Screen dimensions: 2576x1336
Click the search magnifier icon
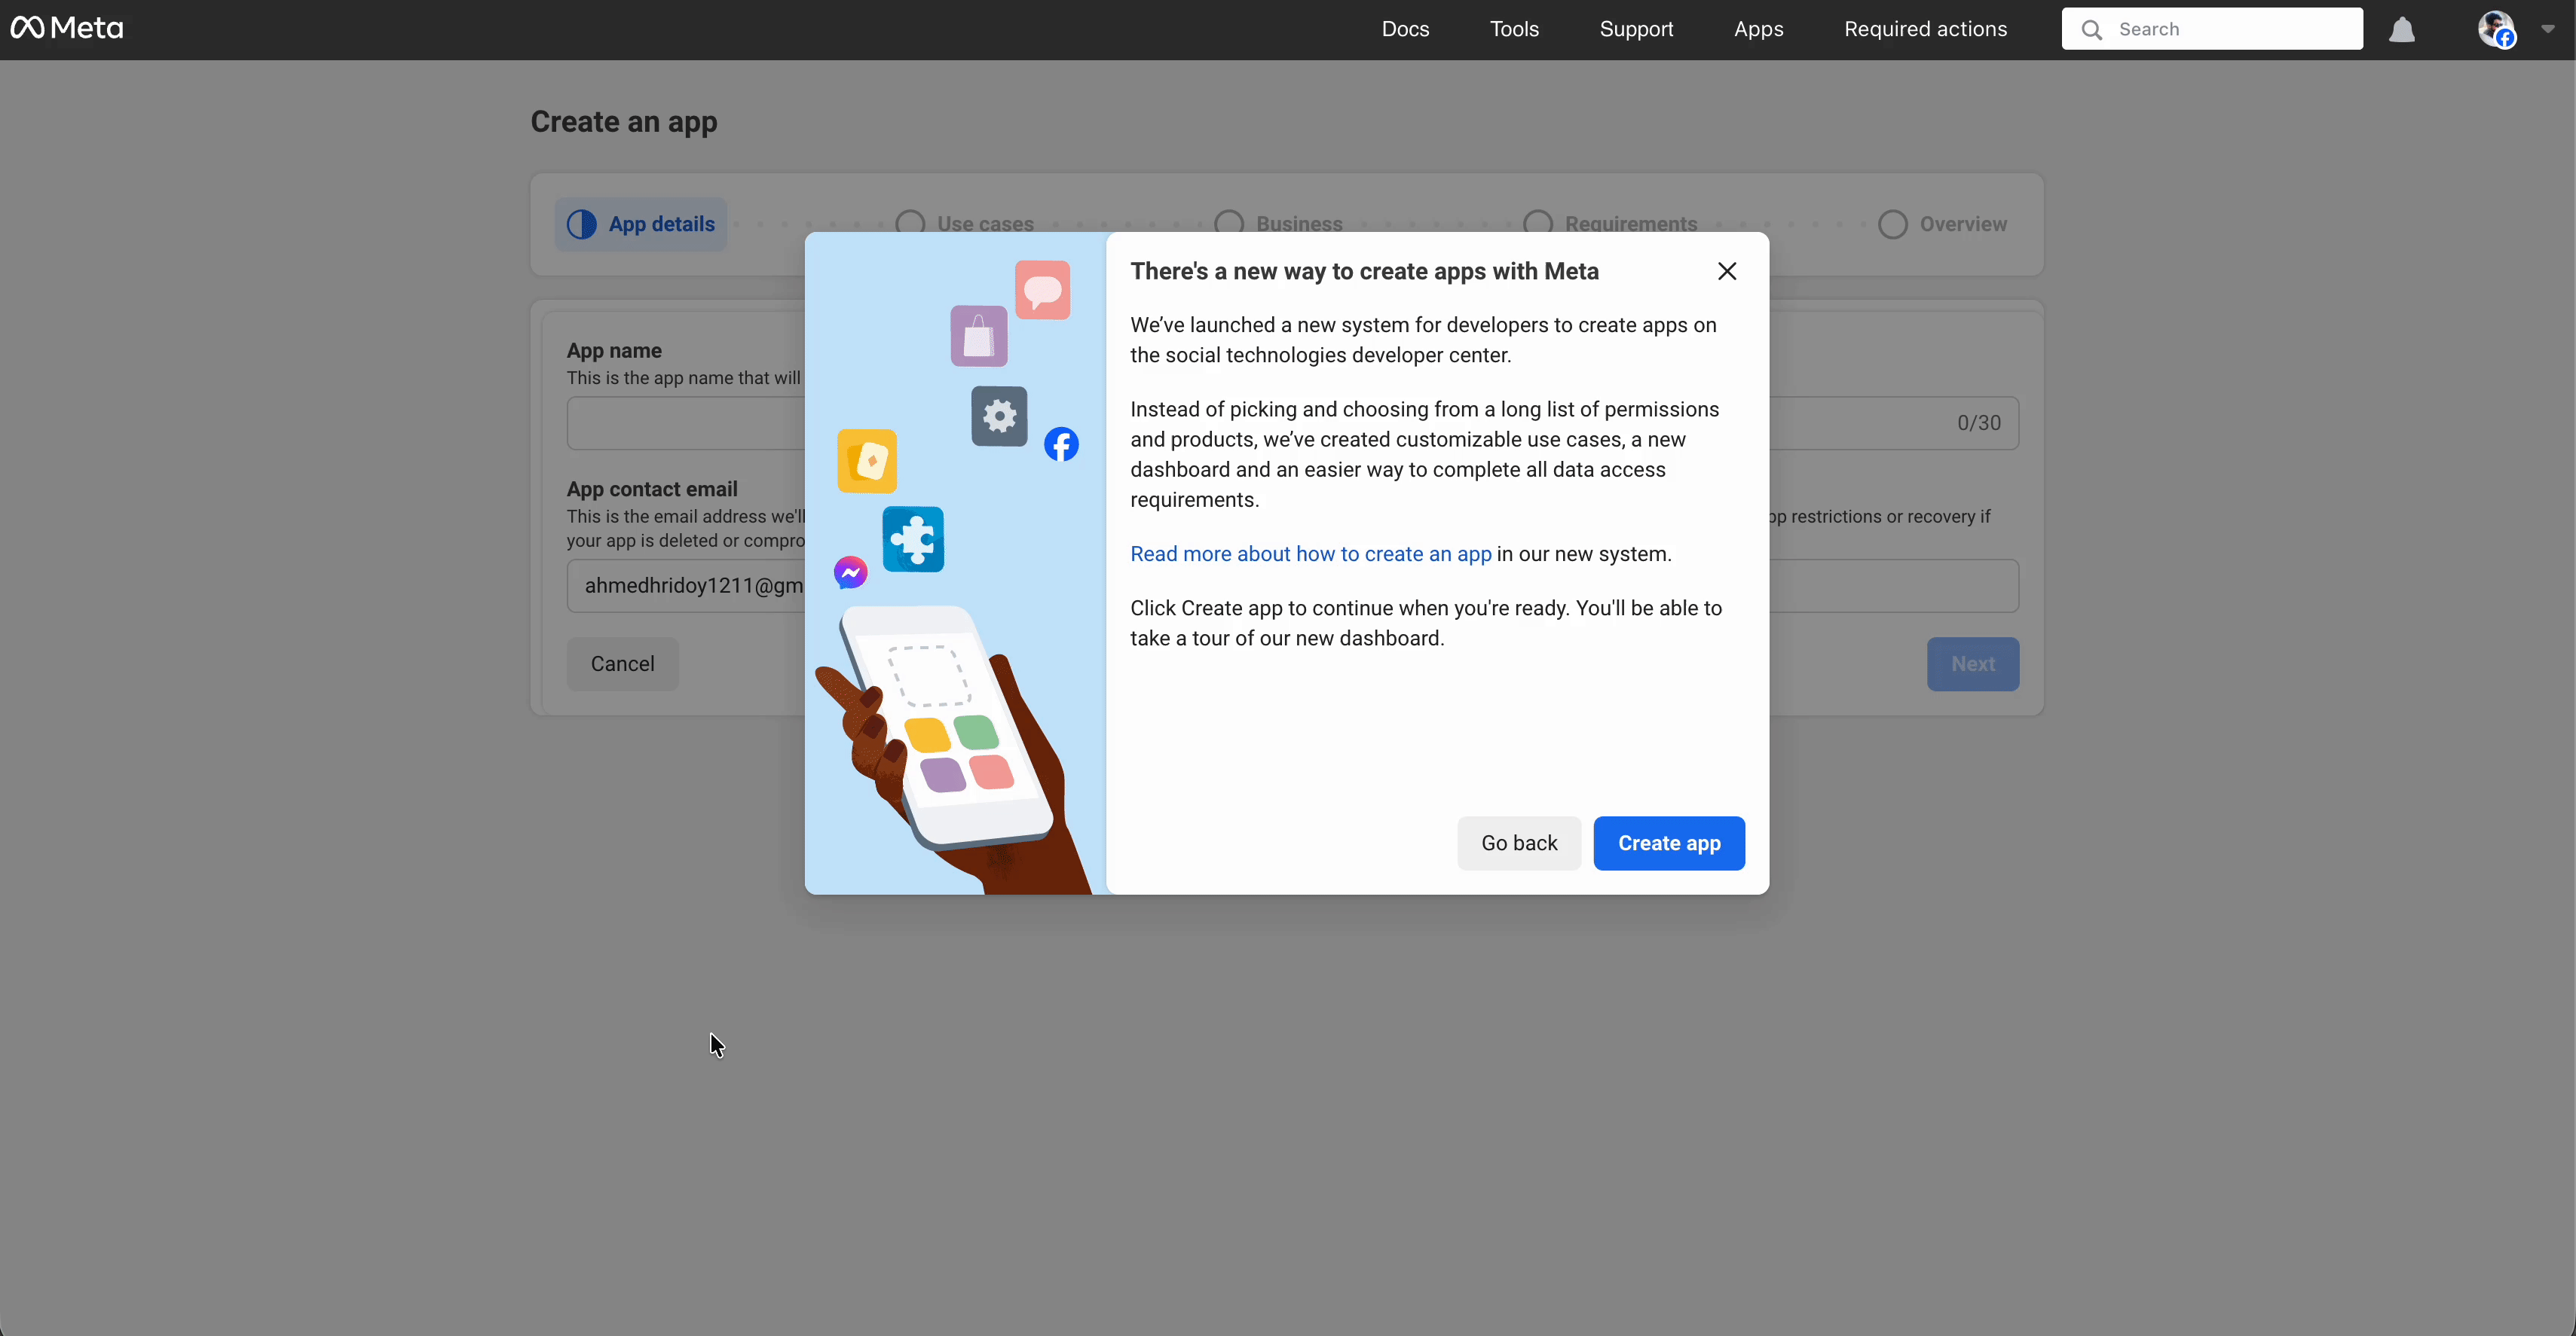pos(2091,30)
